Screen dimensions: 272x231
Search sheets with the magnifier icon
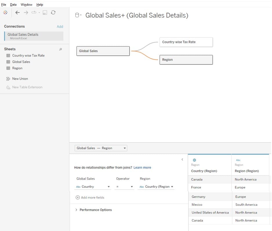61,49
